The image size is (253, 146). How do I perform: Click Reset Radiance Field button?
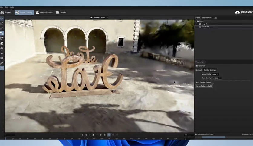coord(204,86)
